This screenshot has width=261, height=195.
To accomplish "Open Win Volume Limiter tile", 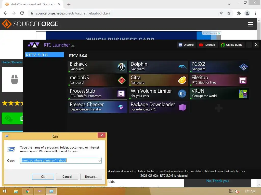I will (x=159, y=93).
